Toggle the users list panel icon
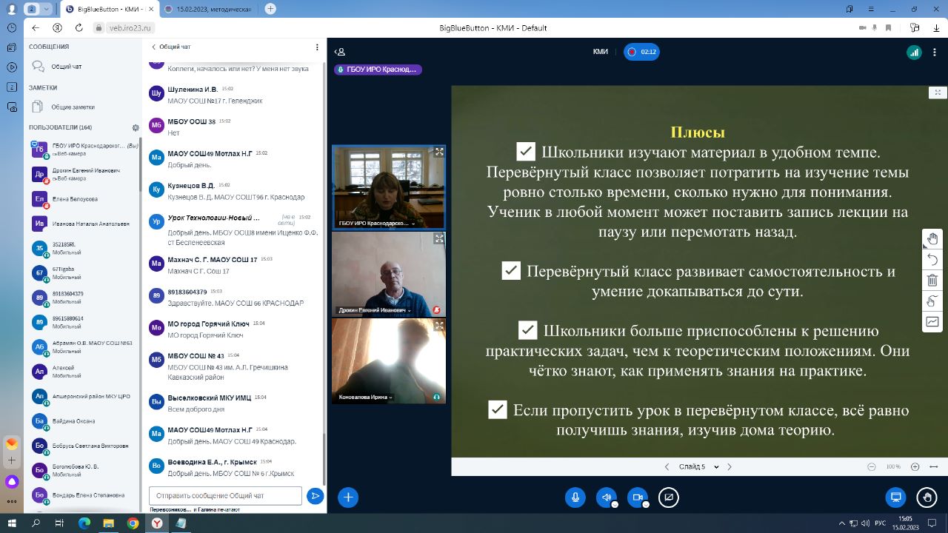Screen dimensions: 948x533 point(340,52)
